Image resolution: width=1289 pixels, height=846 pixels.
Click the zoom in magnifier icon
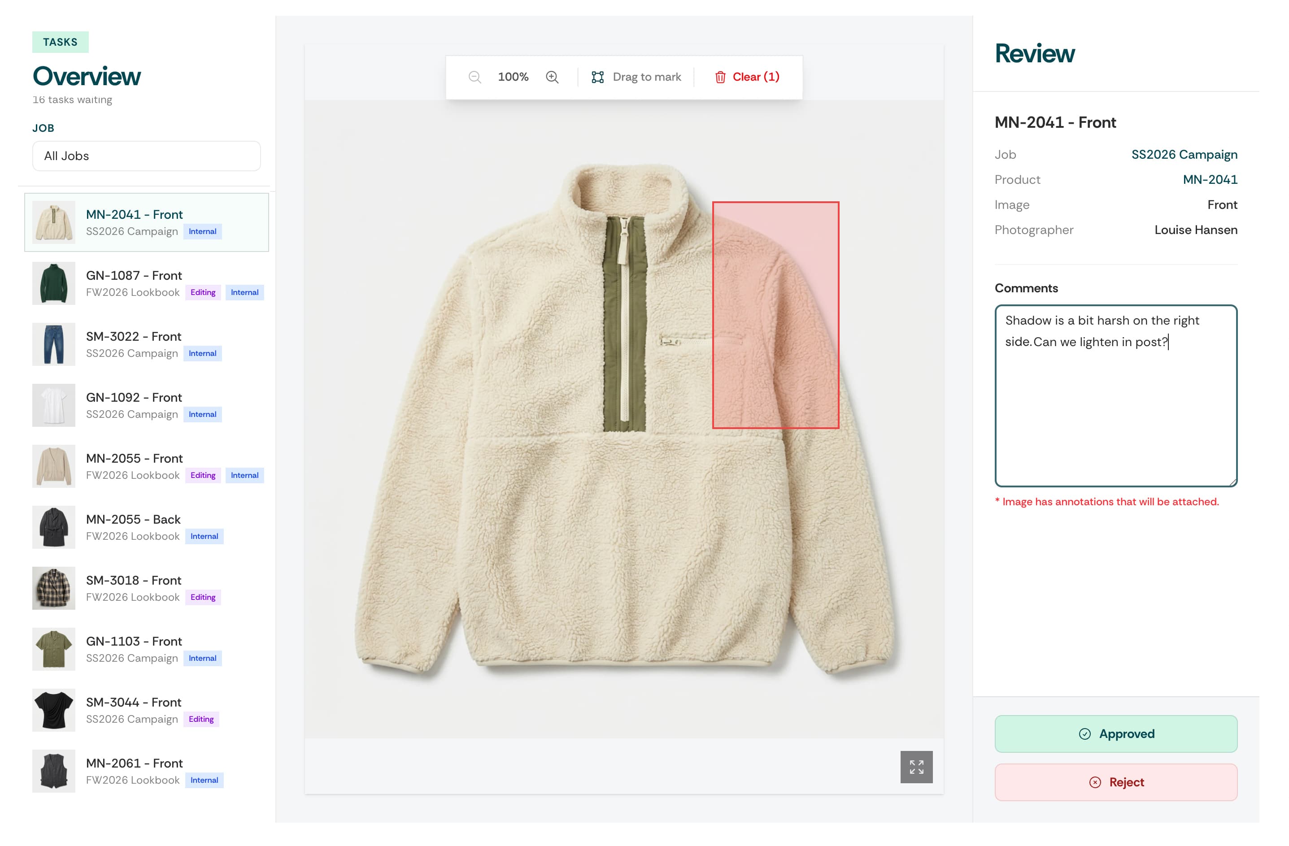pos(552,77)
